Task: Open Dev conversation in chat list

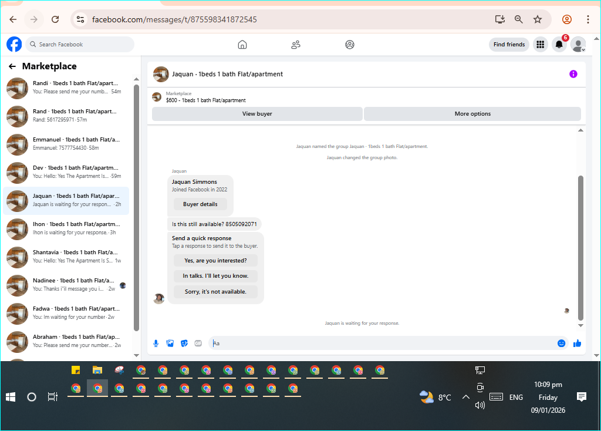Action: tap(66, 173)
